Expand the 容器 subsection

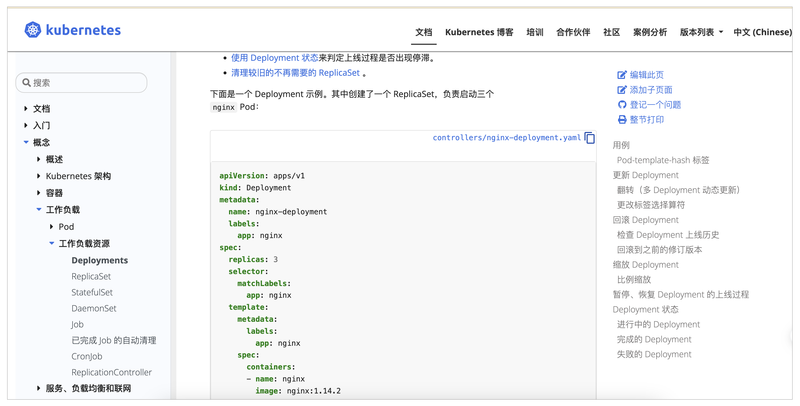(x=39, y=192)
